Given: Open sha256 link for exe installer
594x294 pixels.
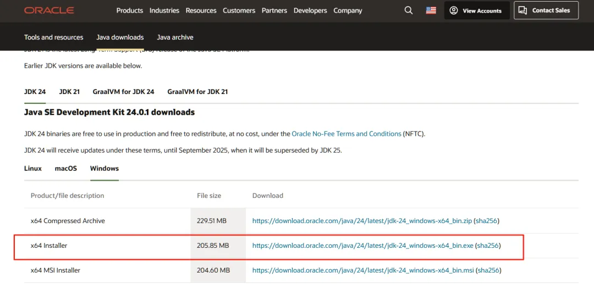Looking at the screenshot, I should pyautogui.click(x=488, y=246).
